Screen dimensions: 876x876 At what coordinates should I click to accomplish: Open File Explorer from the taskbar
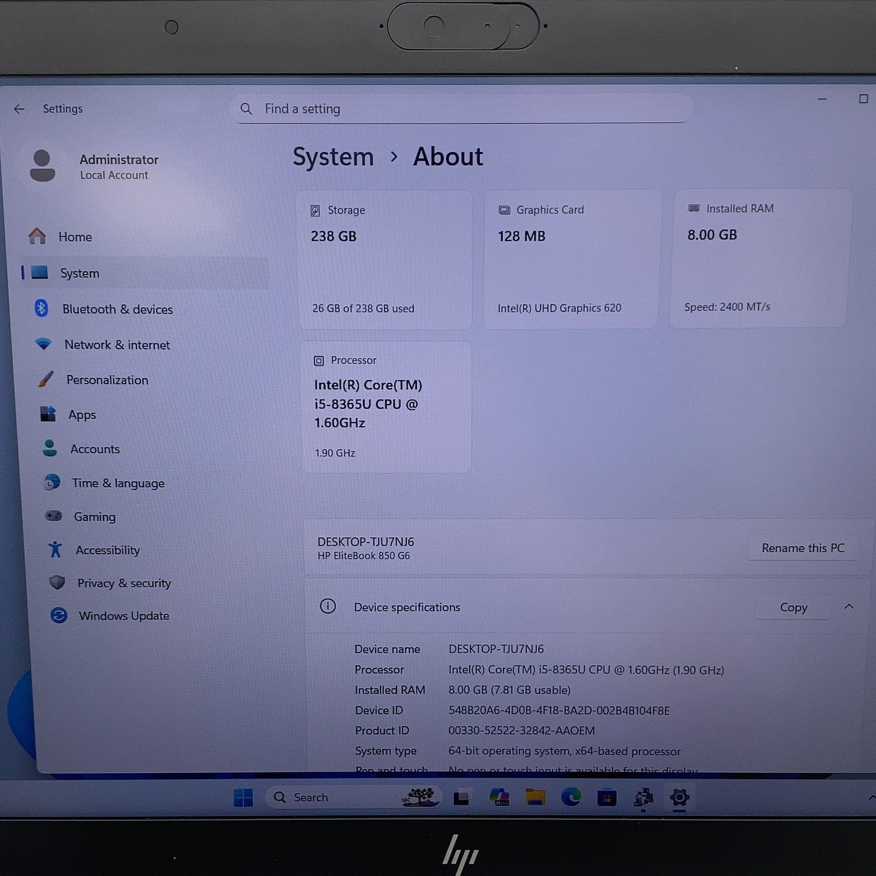[x=535, y=797]
